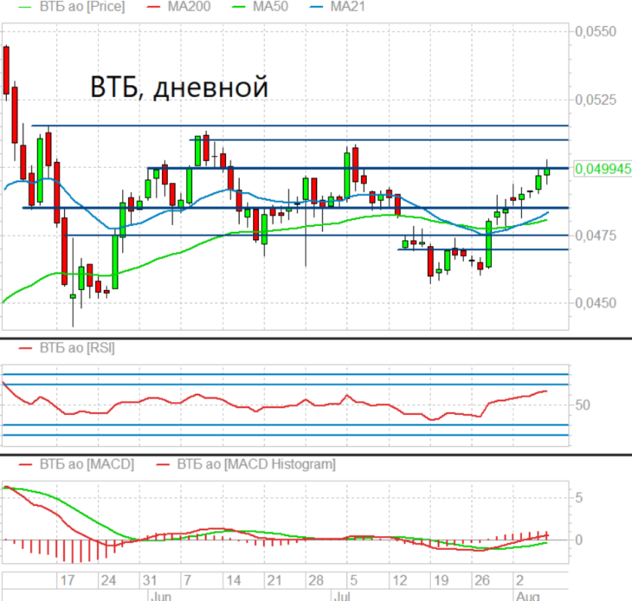
Task: Click the date label 7 on time axis
Action: (187, 580)
